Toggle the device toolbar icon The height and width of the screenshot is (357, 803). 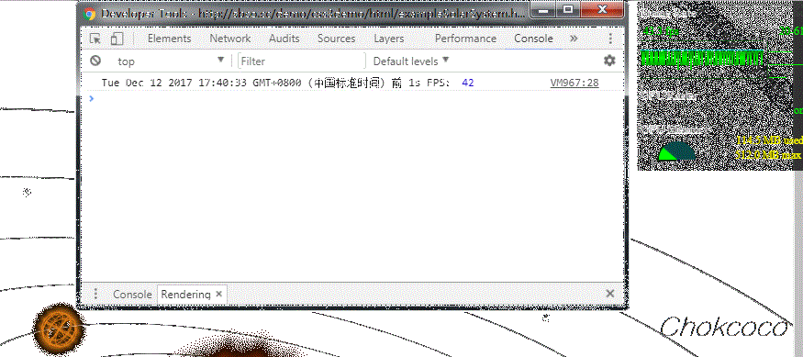[117, 39]
